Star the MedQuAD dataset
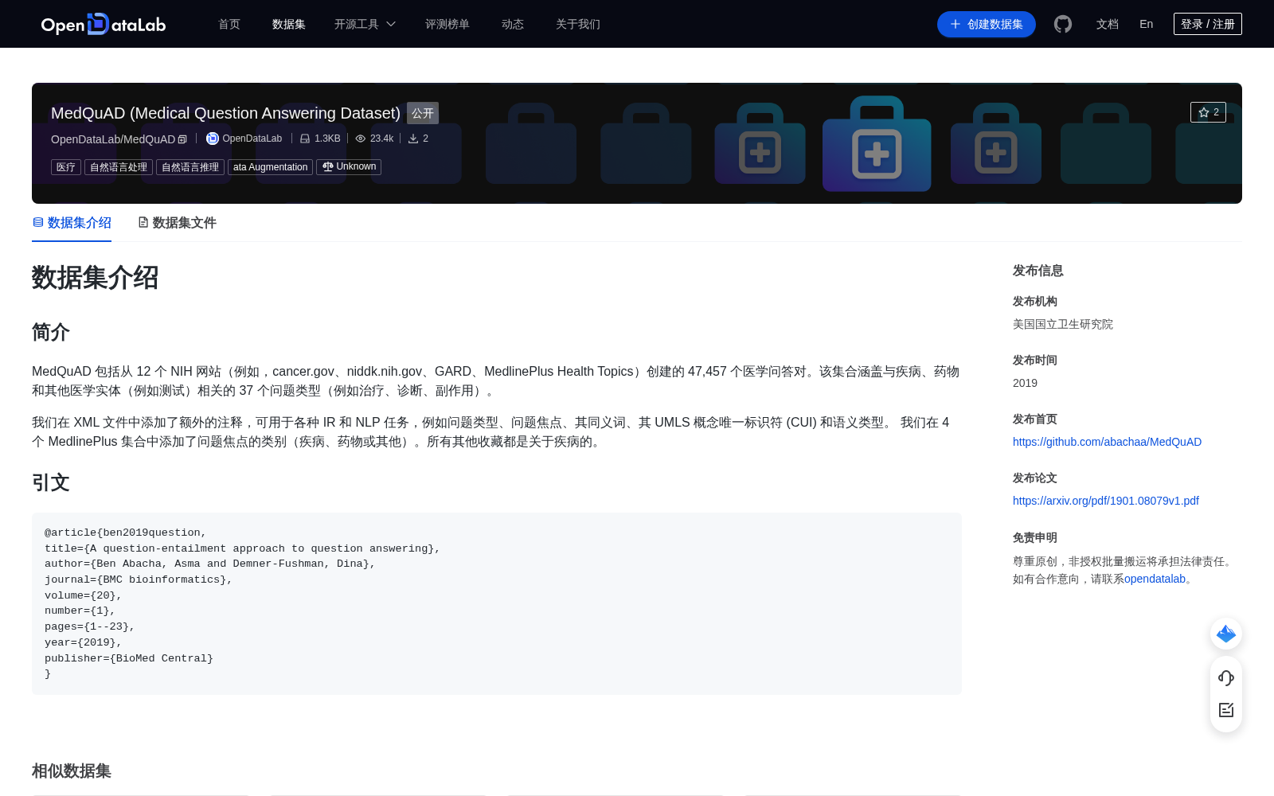1274x796 pixels. tap(1208, 112)
